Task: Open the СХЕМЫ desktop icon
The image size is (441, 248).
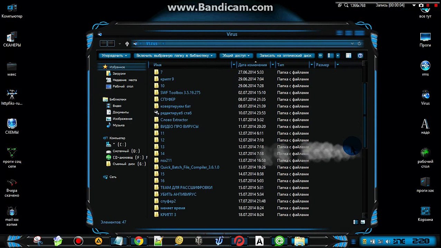Action: (12, 126)
